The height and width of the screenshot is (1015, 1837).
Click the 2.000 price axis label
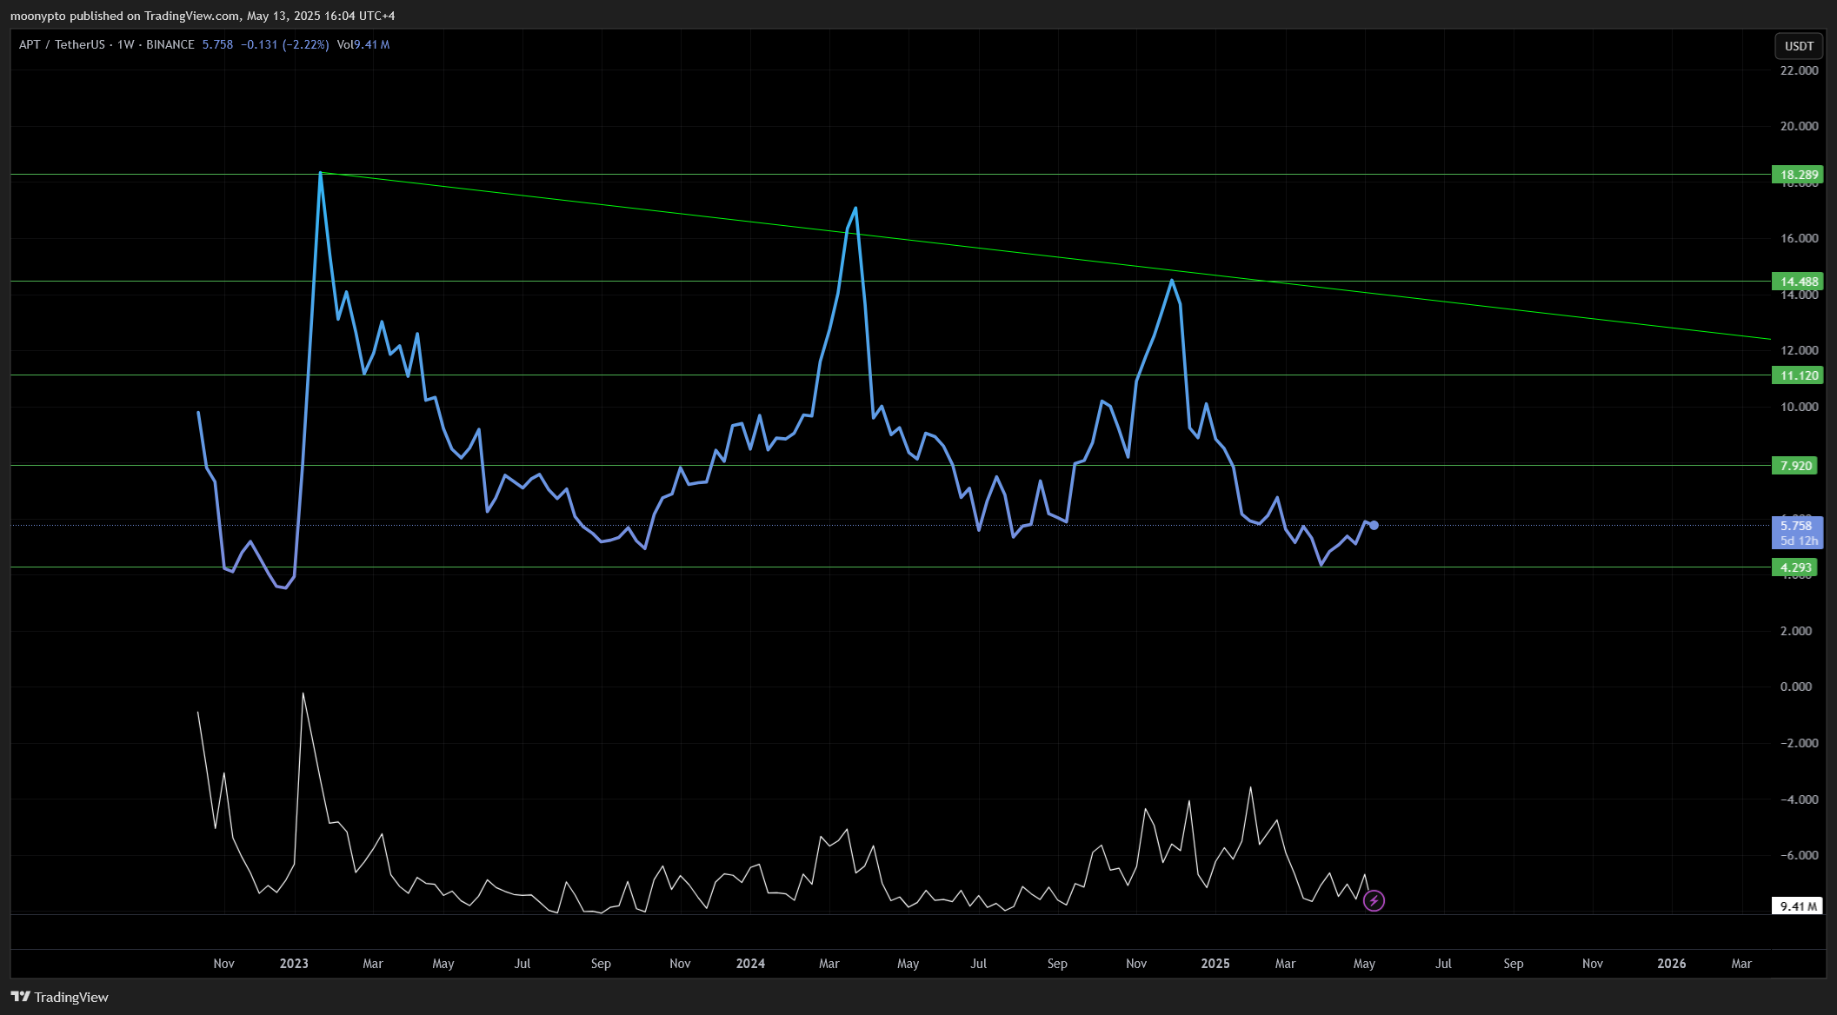pyautogui.click(x=1796, y=631)
